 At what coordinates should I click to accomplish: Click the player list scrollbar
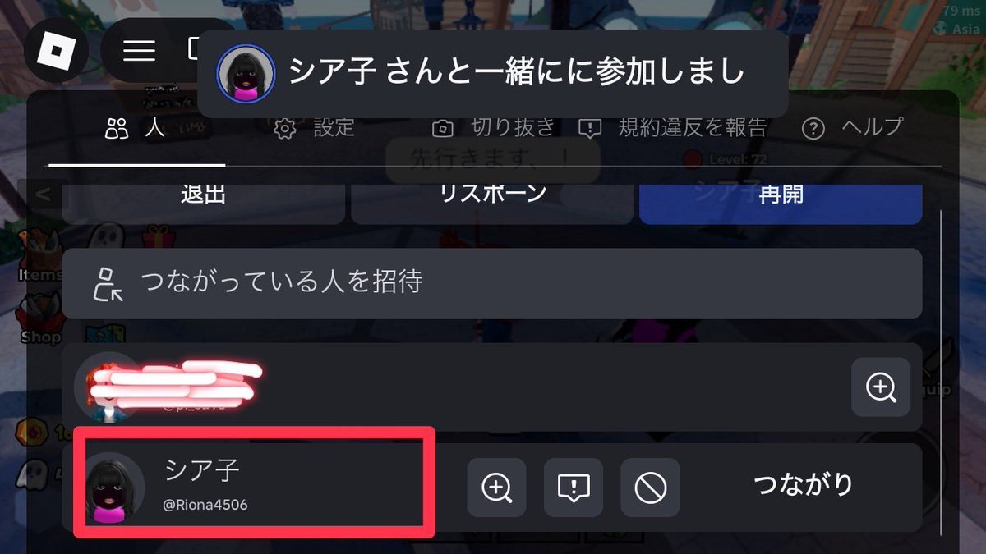[942, 372]
